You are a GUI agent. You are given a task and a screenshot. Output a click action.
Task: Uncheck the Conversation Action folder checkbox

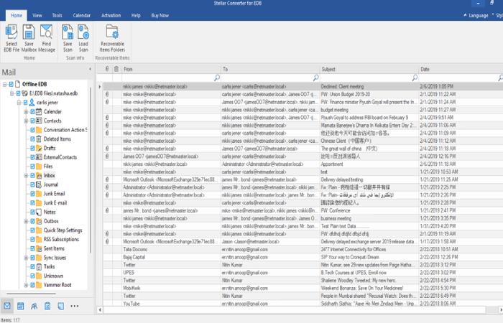click(32, 130)
